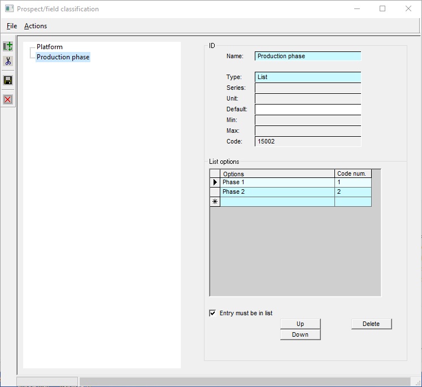Click the add new item toolbar icon
This screenshot has width=422, height=387.
(x=8, y=46)
